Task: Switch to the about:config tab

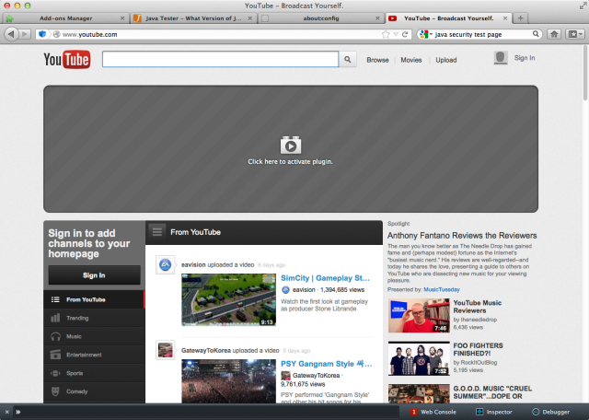Action: click(x=321, y=18)
